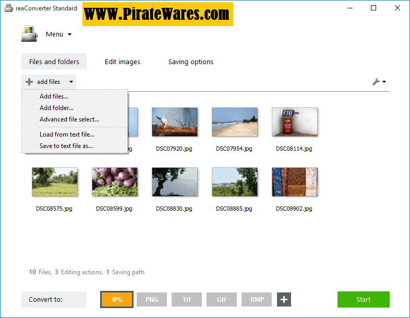Select TIF as output format
This screenshot has width=410, height=318.
(187, 299)
